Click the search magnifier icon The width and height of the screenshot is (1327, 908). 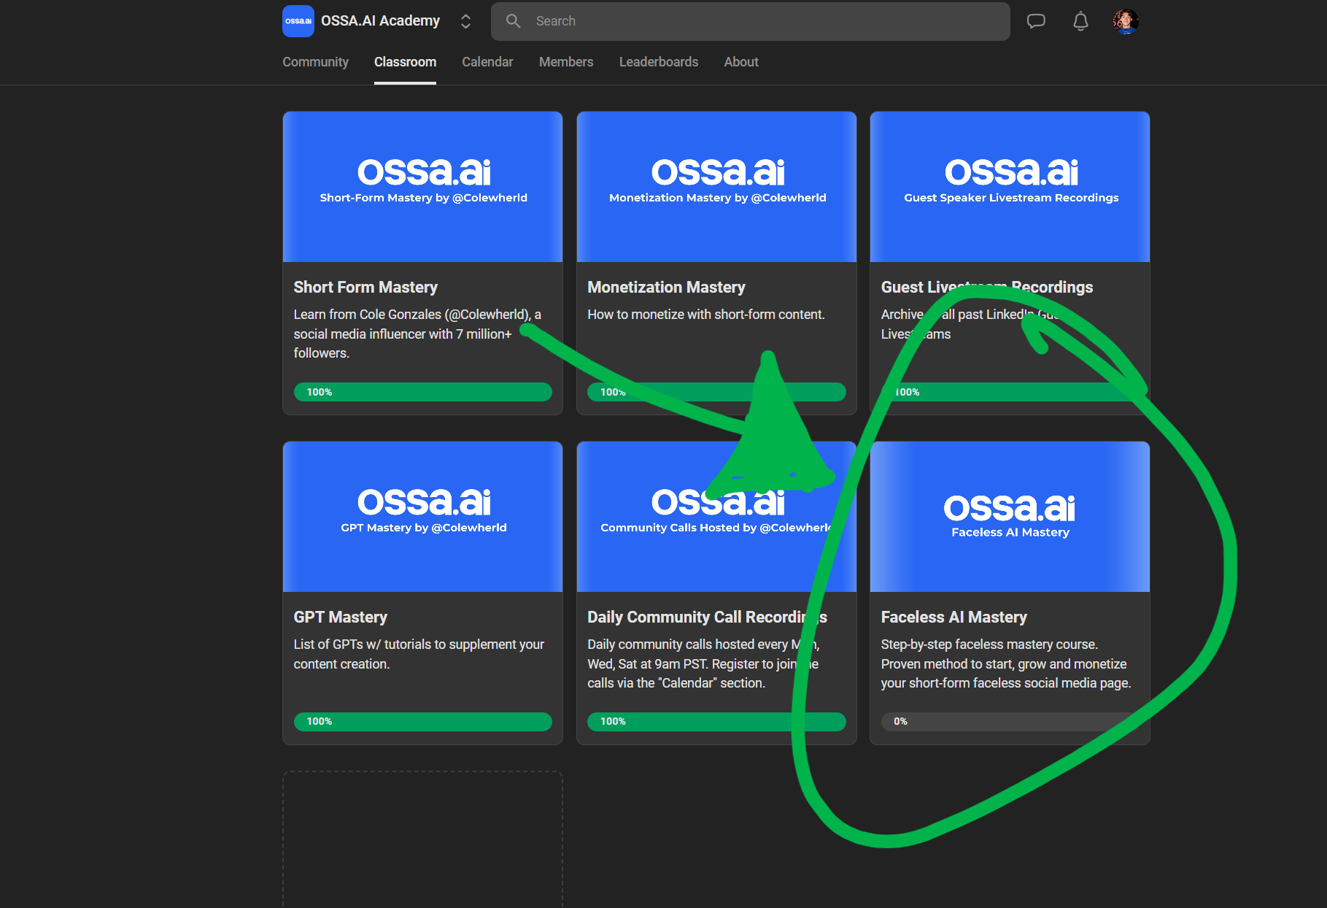coord(513,20)
